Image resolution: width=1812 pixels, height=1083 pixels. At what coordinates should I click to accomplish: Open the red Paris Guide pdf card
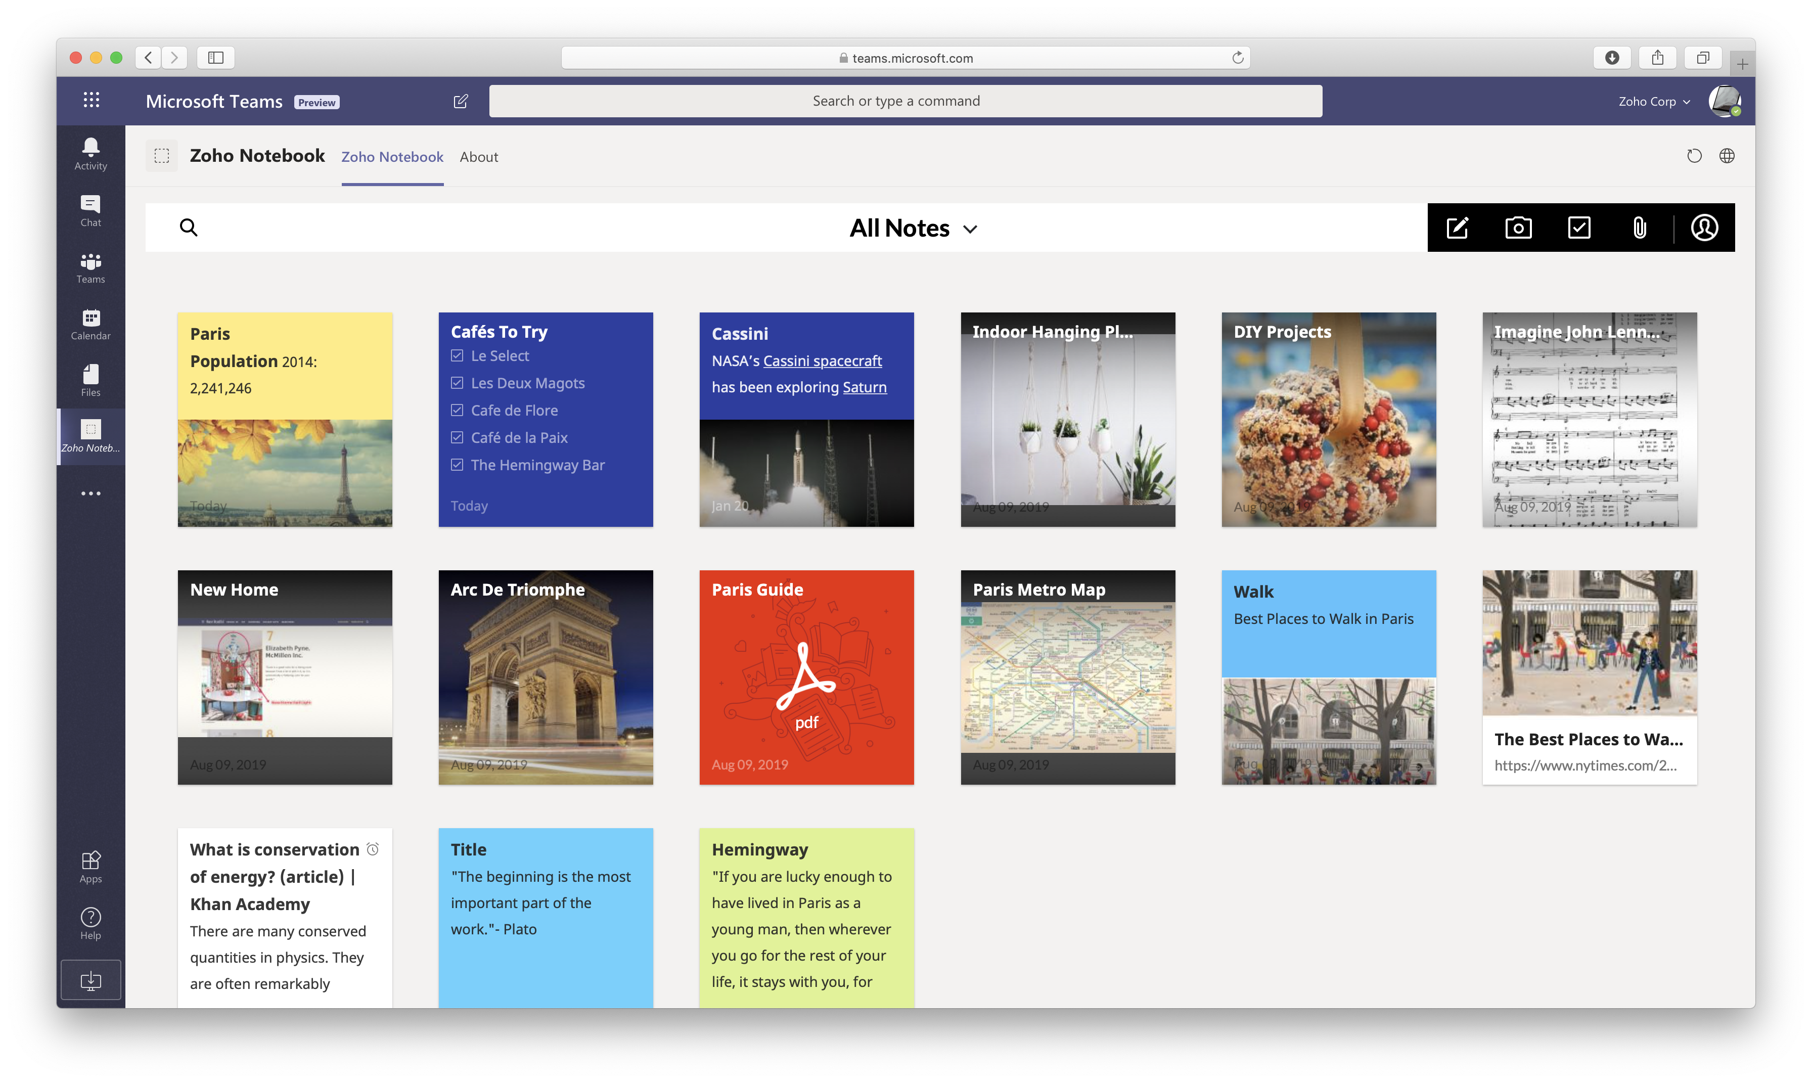pos(806,677)
